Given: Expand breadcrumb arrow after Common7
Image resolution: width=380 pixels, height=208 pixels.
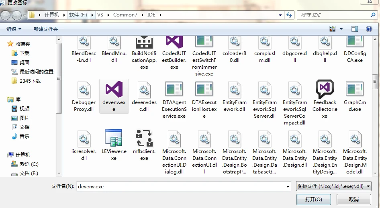Looking at the screenshot, I should (142, 15).
